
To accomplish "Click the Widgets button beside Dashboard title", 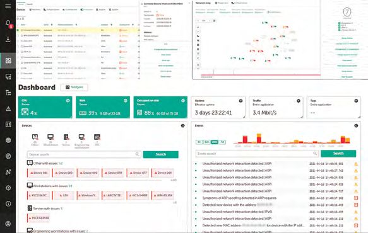I will [74, 87].
